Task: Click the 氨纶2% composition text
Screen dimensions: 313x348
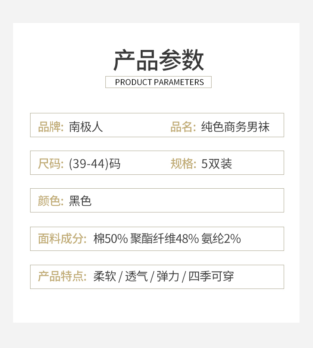Action: [x=221, y=239]
